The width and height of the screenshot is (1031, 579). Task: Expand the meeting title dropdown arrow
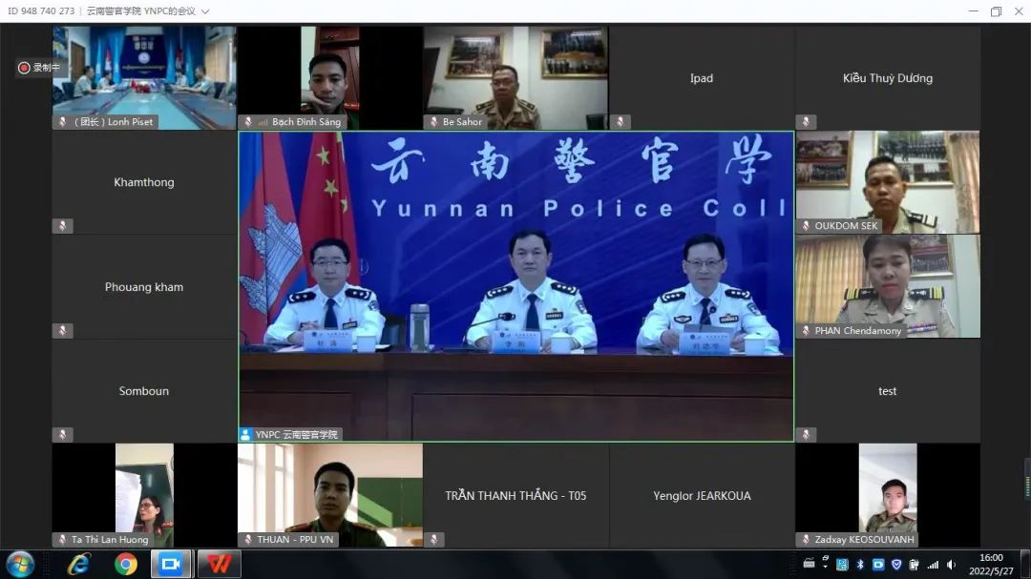205,11
